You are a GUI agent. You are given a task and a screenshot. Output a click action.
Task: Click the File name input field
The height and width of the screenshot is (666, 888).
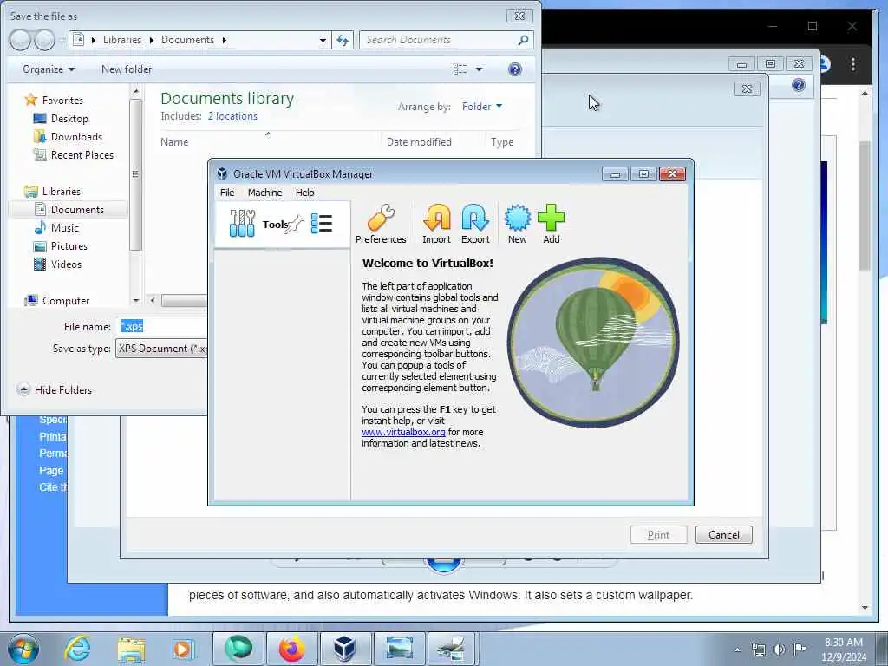pos(162,326)
